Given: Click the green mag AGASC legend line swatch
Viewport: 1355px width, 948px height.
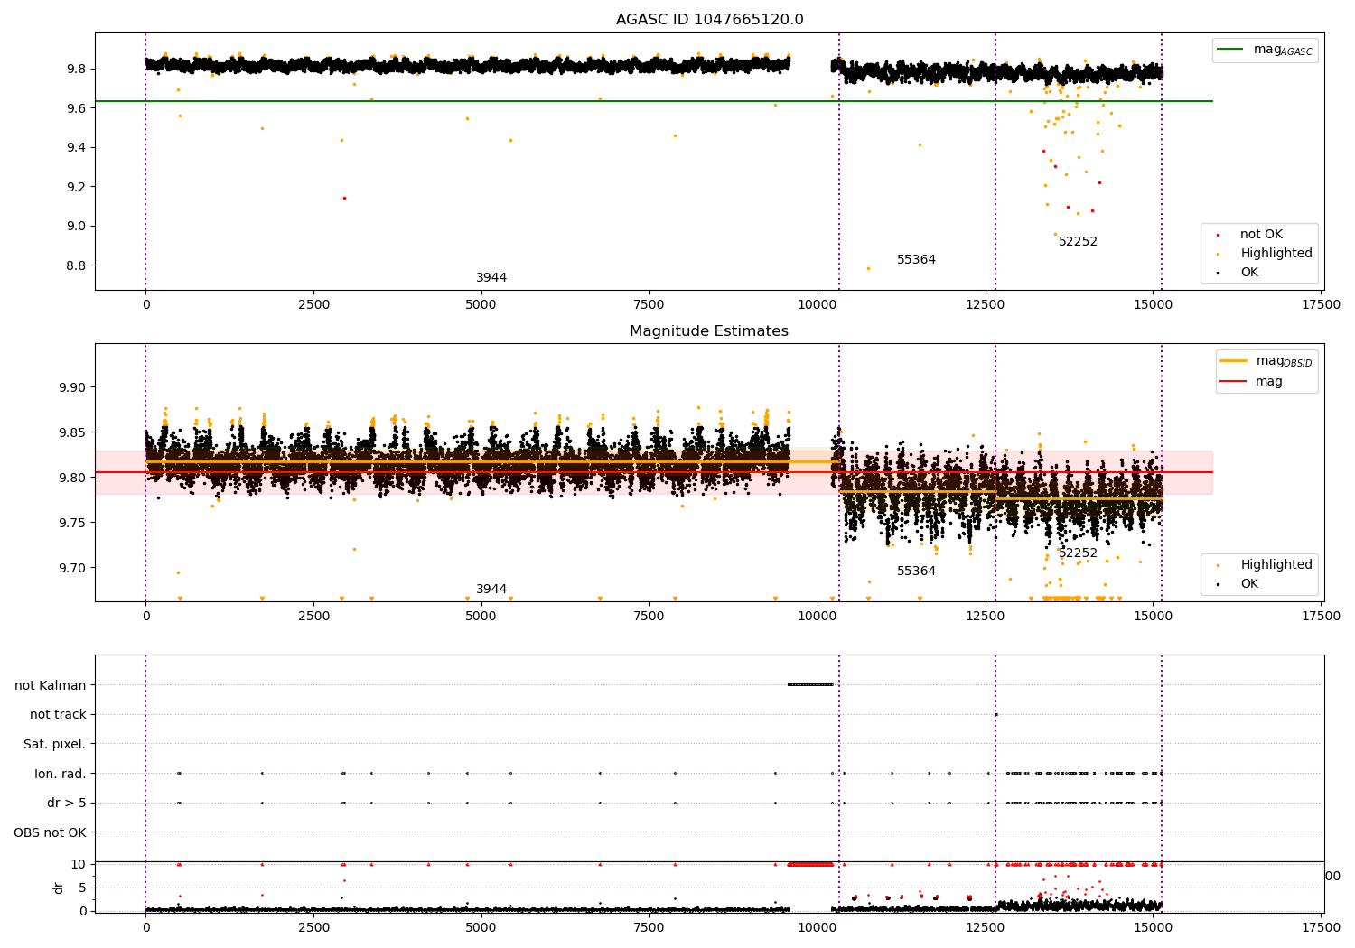Looking at the screenshot, I should pos(1229,50).
